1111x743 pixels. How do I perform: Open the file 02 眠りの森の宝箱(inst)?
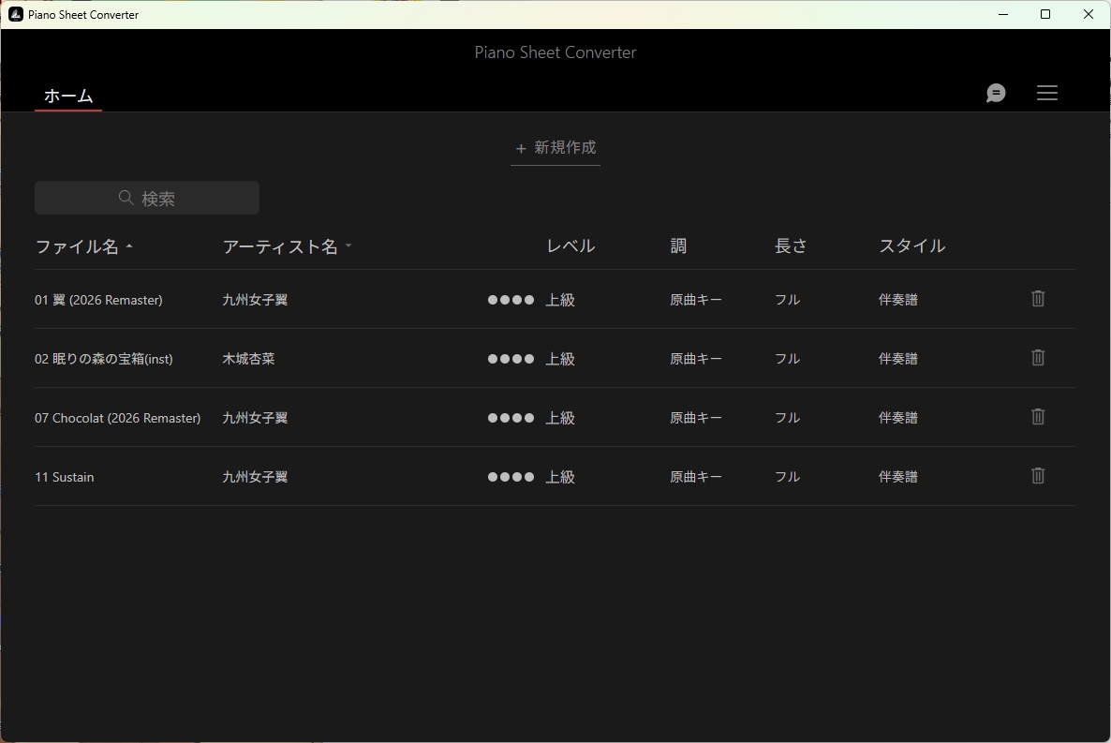103,359
